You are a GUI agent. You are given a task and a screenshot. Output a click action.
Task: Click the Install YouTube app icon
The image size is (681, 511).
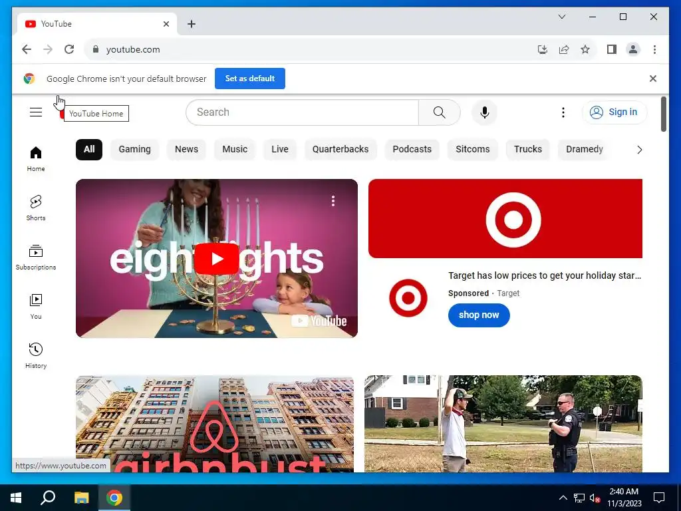coord(543,49)
